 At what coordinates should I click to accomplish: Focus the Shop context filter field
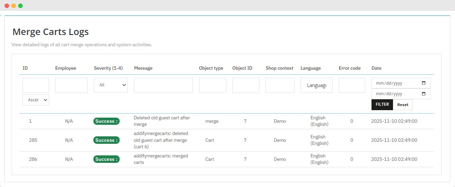[x=280, y=85]
